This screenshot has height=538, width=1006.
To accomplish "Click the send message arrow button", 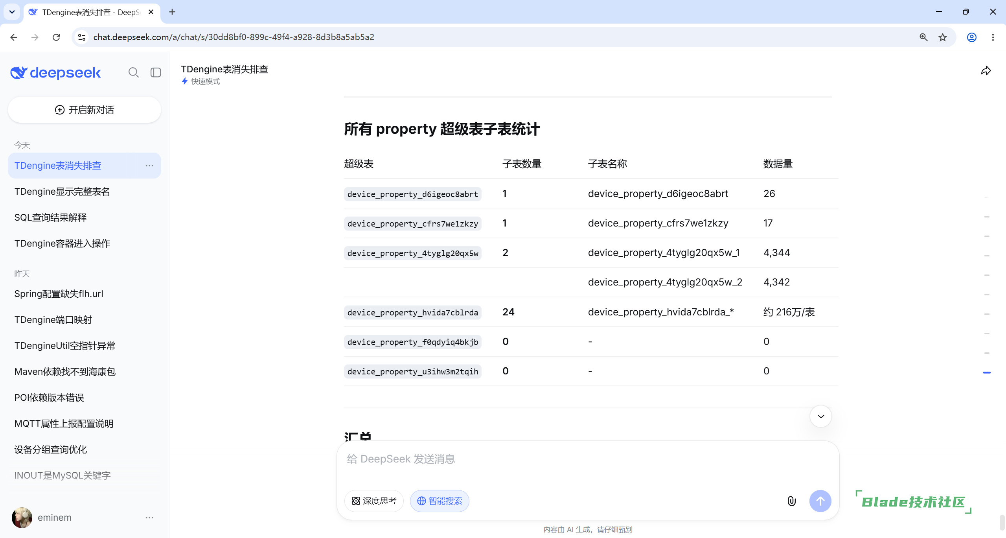I will [820, 501].
